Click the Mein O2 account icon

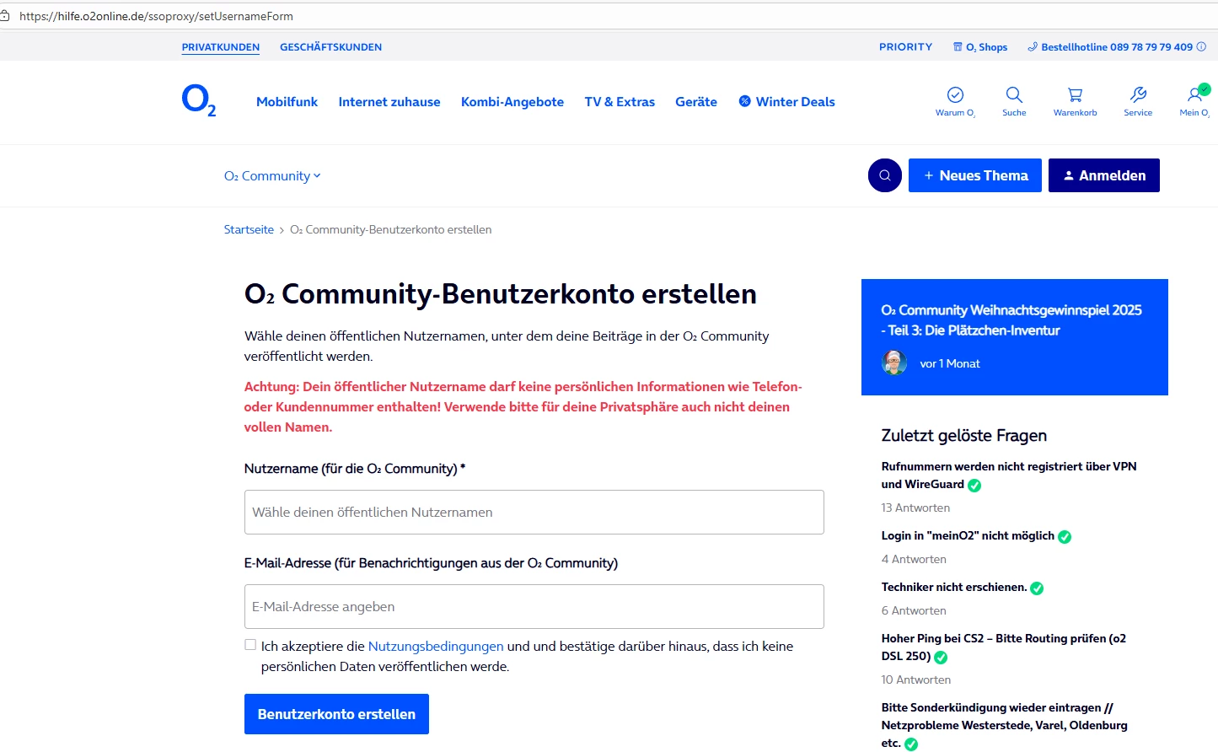click(1195, 94)
